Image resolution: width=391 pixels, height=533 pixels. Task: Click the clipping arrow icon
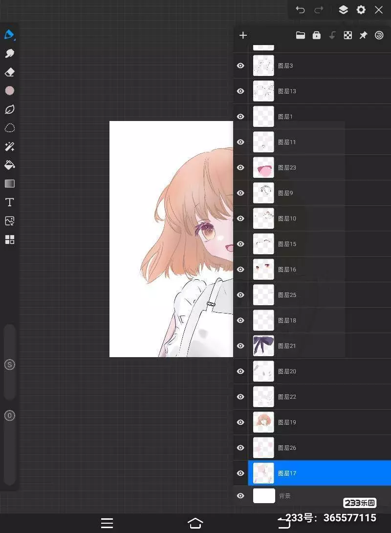tap(332, 35)
